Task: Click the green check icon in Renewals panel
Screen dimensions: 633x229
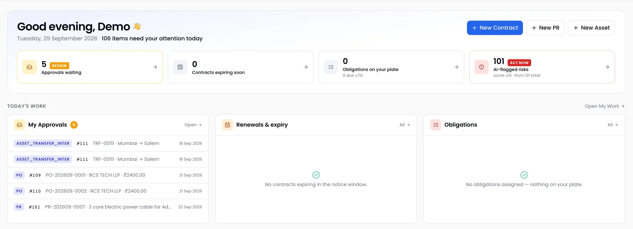Action: pos(316,175)
